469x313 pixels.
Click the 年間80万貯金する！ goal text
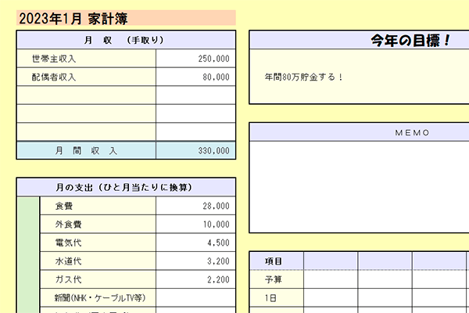coord(305,77)
